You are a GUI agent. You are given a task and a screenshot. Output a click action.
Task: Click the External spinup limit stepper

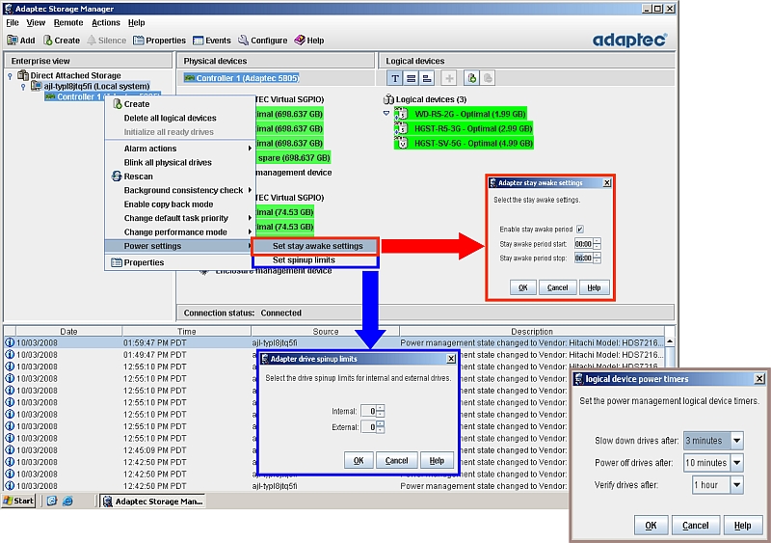(x=381, y=427)
